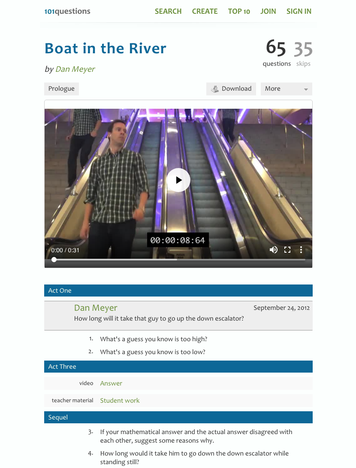Open Dan Meyer's author profile under the title

[x=75, y=69]
